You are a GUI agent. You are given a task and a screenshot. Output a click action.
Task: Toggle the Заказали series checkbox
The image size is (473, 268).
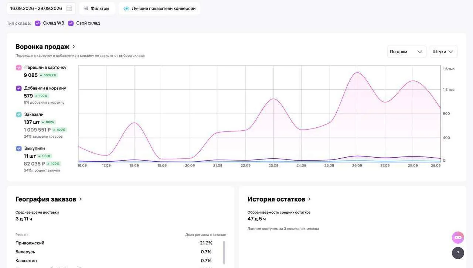[x=19, y=114]
